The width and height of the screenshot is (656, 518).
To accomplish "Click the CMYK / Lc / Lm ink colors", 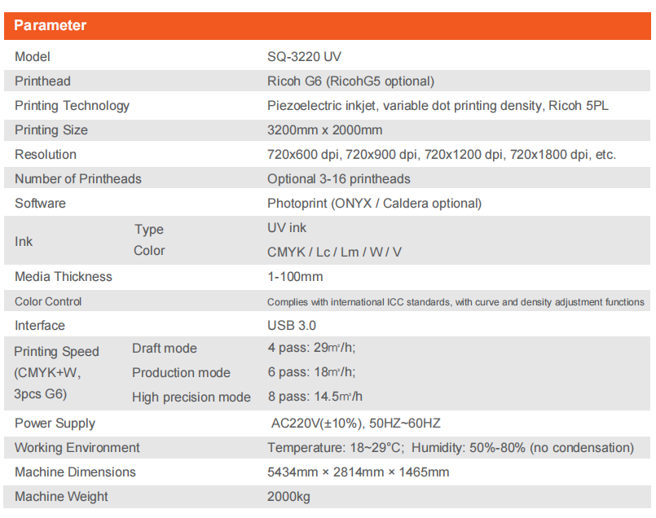I will tap(334, 252).
